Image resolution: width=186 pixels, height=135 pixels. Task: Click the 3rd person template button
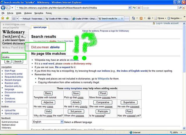click(x=76, y=111)
